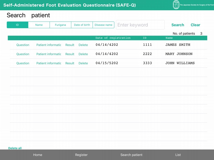The width and height of the screenshot is (214, 160).
Task: Select the ID search filter tab
Action: (x=17, y=25)
